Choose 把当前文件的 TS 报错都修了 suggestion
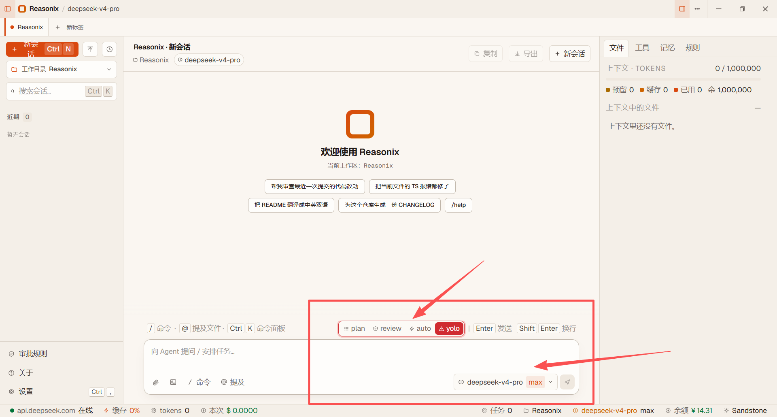This screenshot has height=417, width=777. point(412,187)
